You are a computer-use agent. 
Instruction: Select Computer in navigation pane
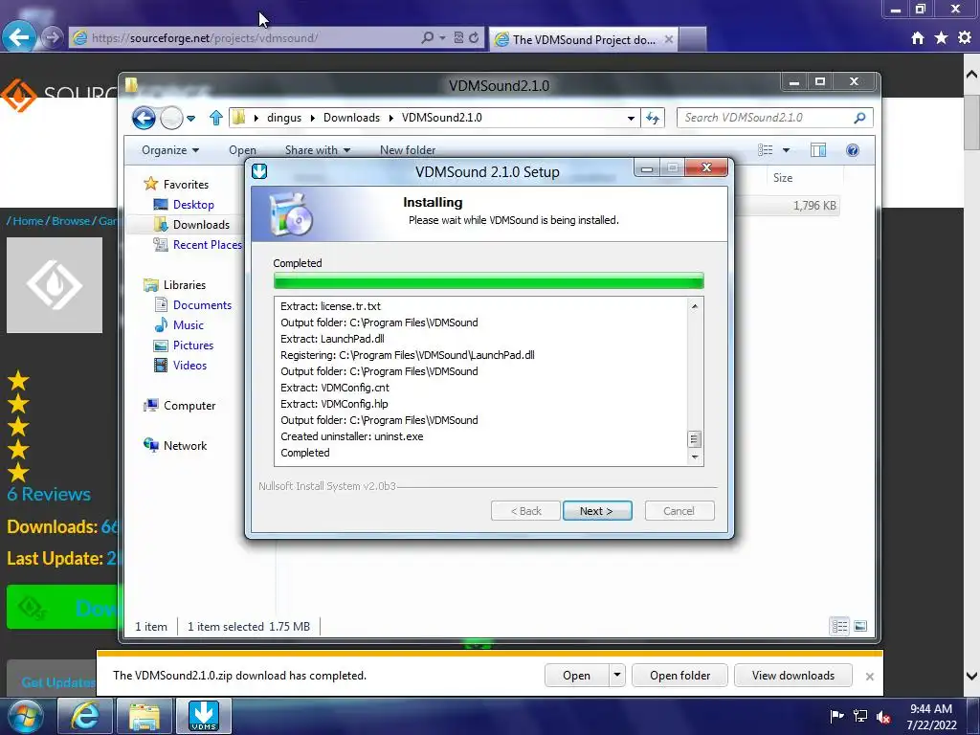coord(189,406)
